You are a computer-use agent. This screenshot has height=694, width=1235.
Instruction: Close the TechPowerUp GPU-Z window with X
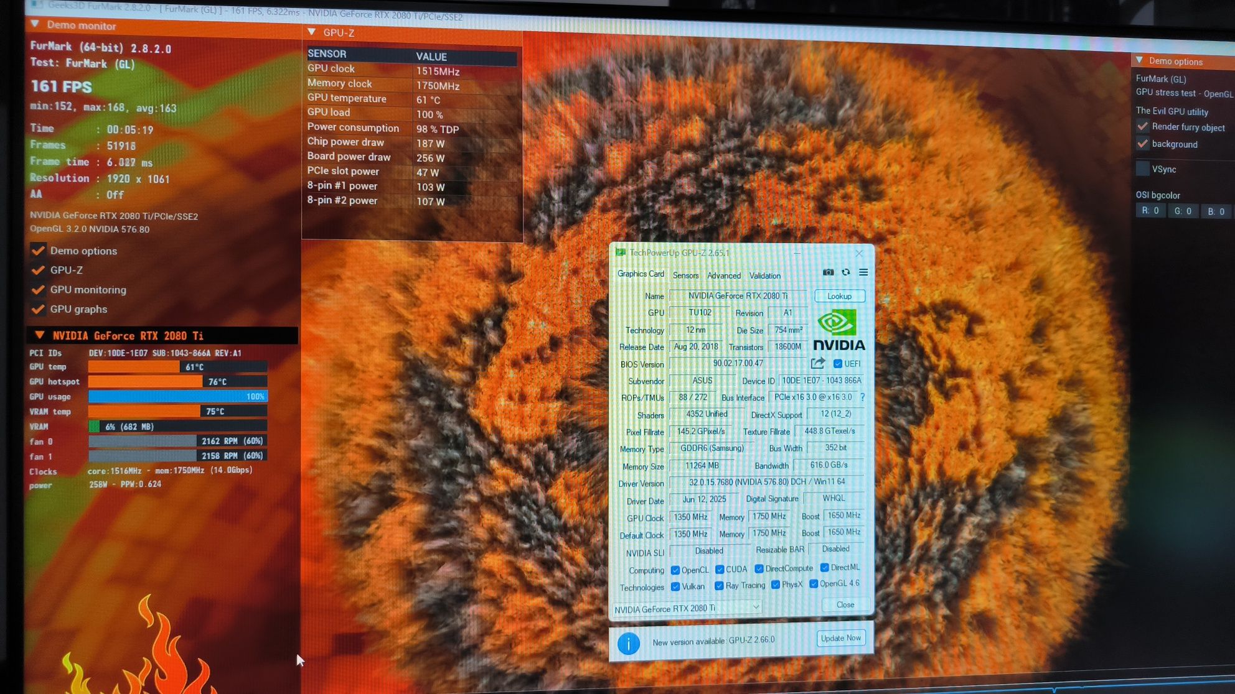859,253
